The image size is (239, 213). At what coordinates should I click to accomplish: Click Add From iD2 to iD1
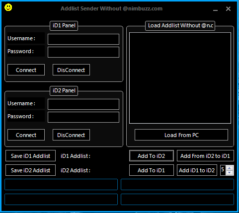[205, 156]
